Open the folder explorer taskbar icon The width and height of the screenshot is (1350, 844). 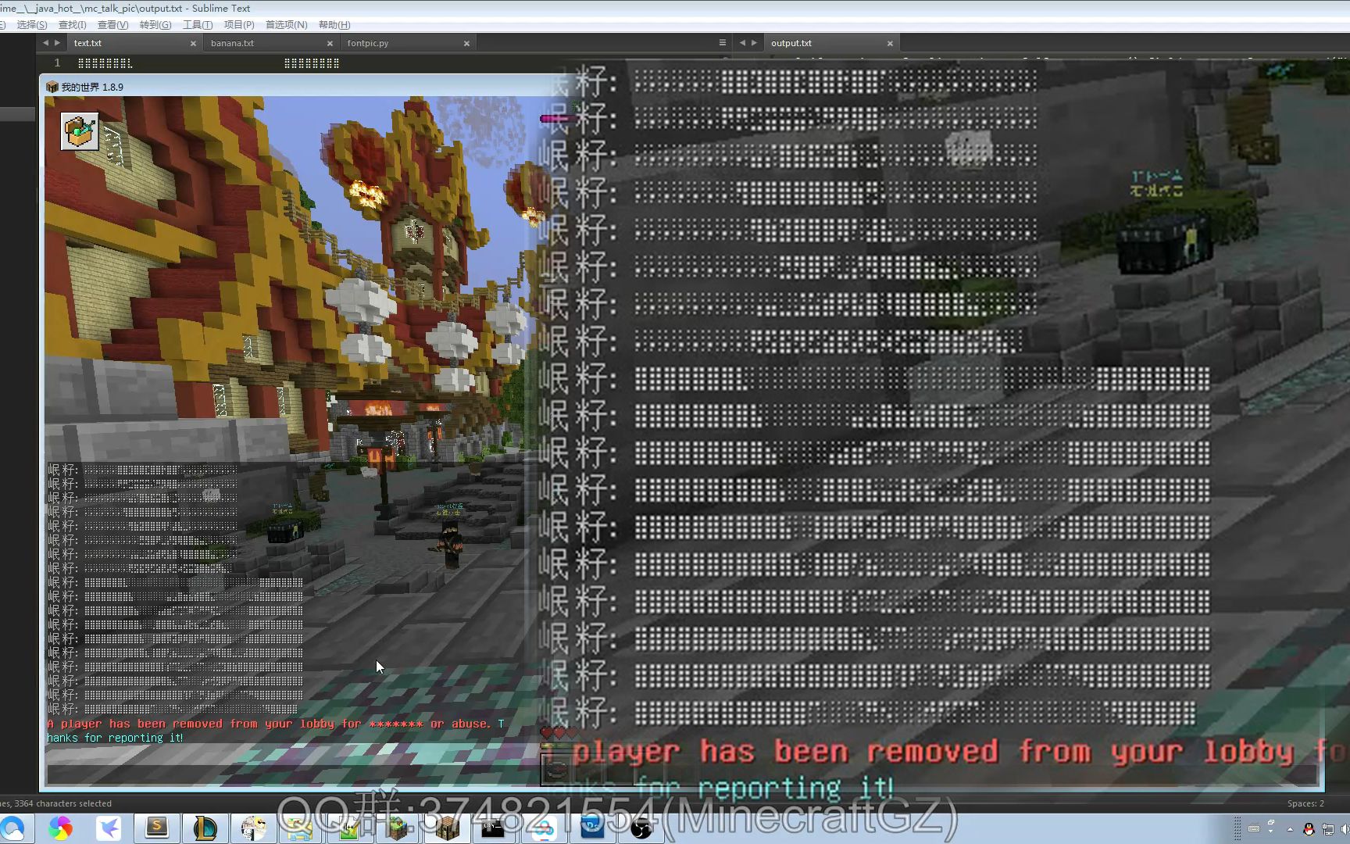click(301, 828)
